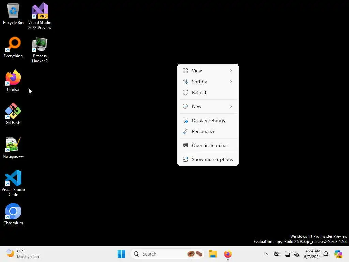
Task: Choose Open in Terminal
Action: tap(208, 145)
